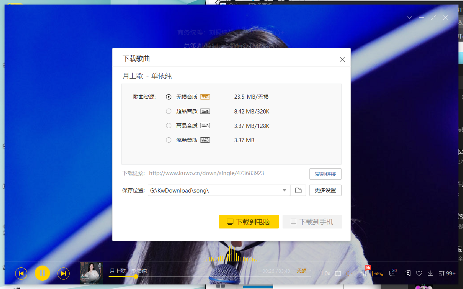Click playback progress slider handle
463x289 pixels.
pos(136,277)
